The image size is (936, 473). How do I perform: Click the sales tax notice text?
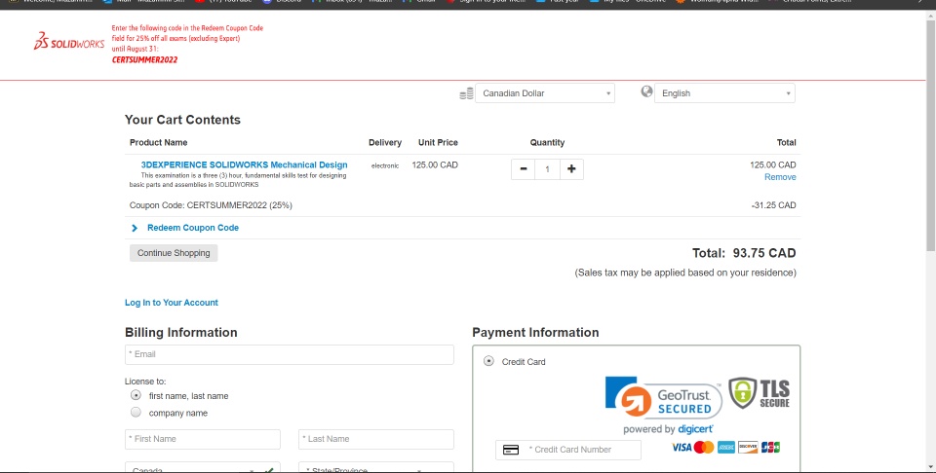pos(685,273)
